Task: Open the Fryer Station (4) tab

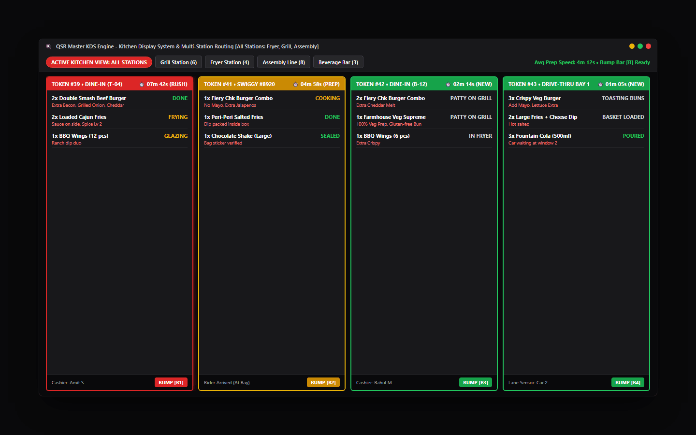Action: coord(230,62)
